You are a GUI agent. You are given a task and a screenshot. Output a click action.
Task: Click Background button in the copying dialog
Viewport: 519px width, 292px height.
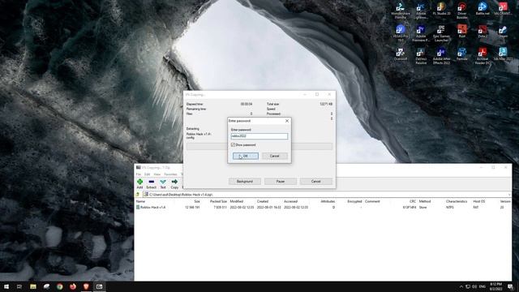pos(245,182)
